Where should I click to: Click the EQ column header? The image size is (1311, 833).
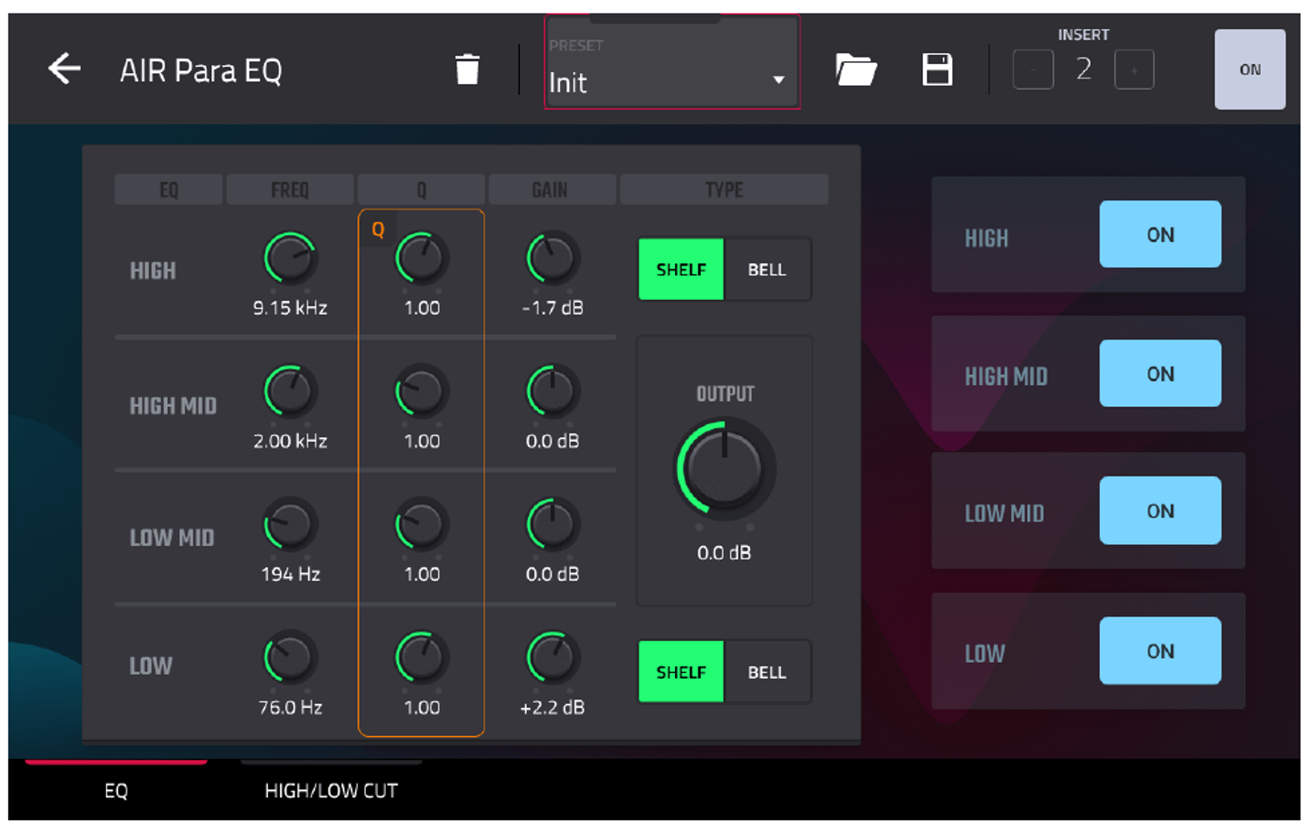[169, 189]
